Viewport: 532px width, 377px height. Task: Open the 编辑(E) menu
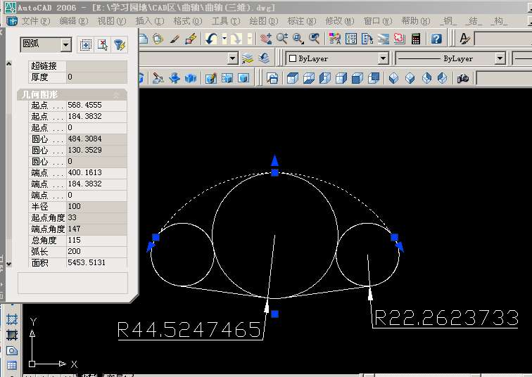click(x=74, y=21)
